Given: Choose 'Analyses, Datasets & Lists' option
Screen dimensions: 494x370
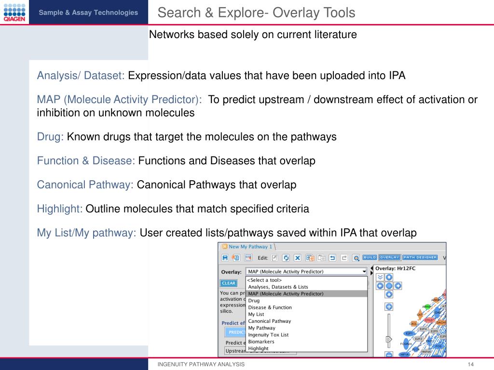Looking at the screenshot, I should pyautogui.click(x=306, y=287).
